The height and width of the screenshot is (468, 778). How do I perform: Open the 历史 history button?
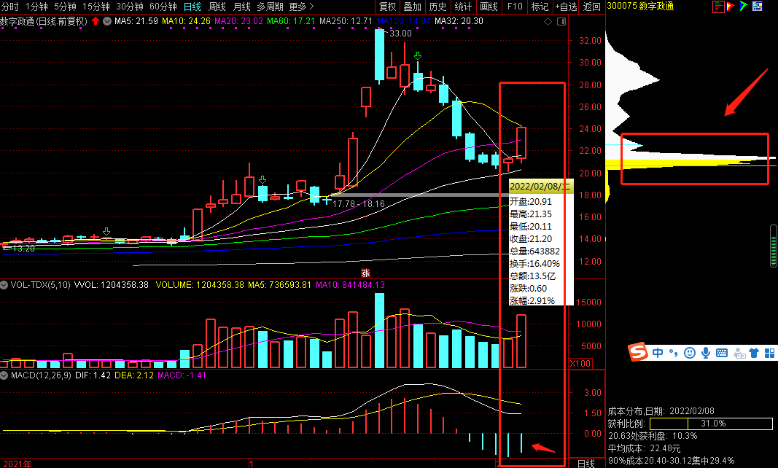click(437, 7)
